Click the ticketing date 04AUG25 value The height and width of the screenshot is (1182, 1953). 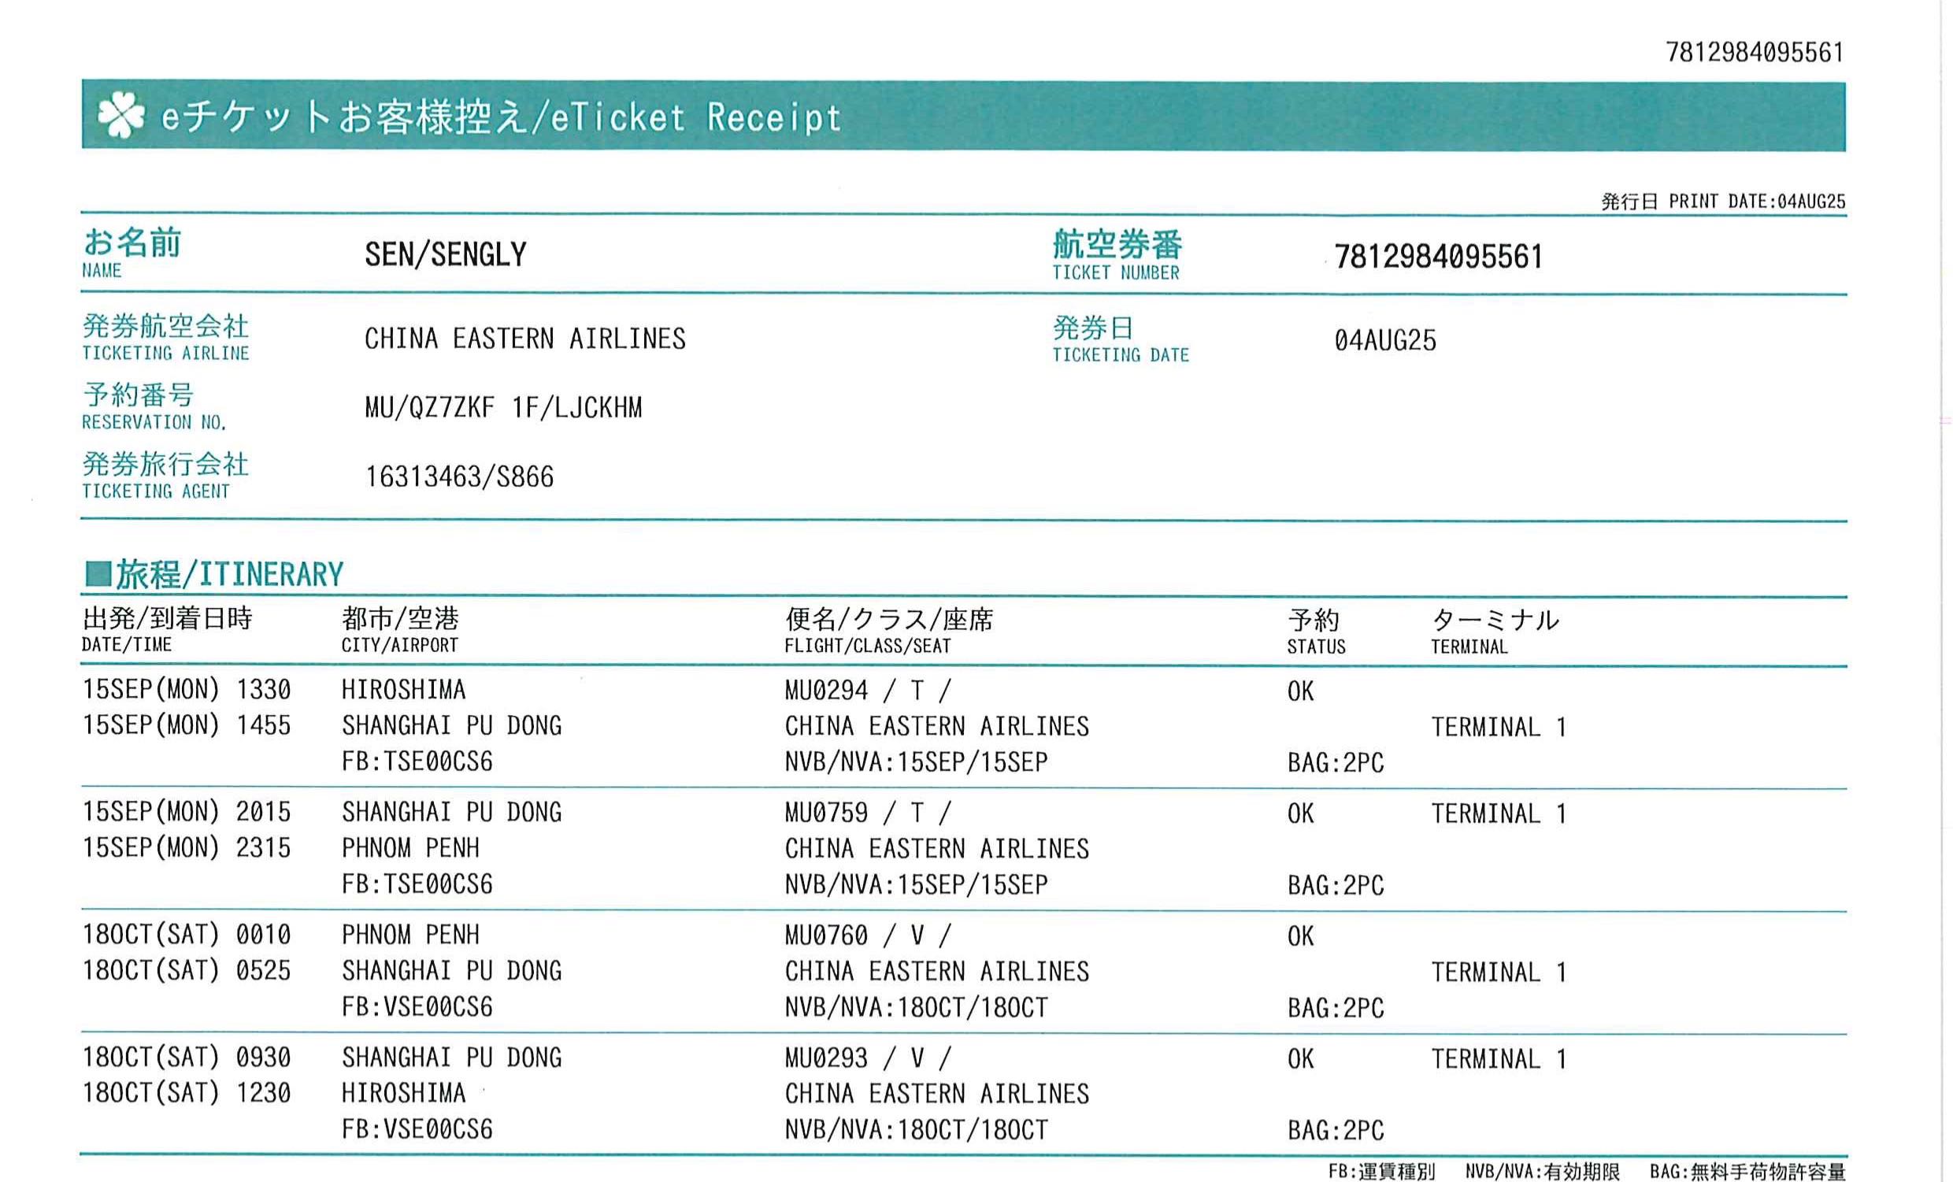tap(1384, 341)
